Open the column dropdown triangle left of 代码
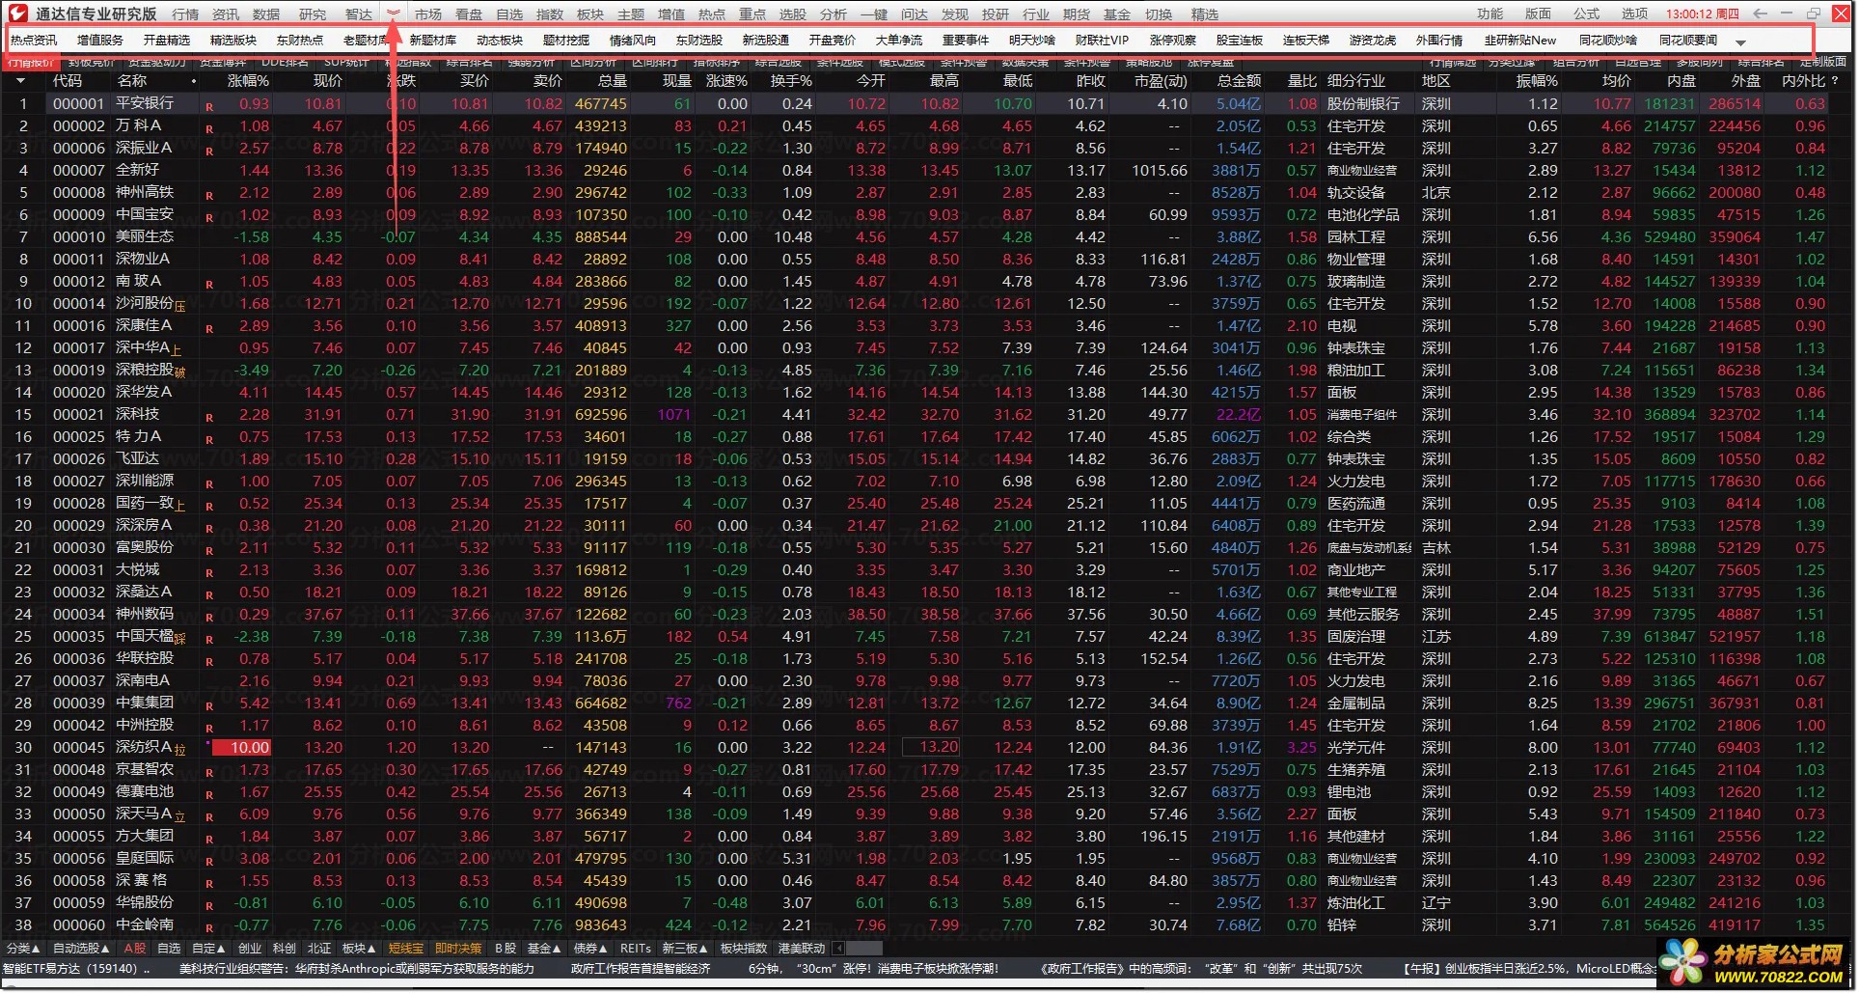 20,82
